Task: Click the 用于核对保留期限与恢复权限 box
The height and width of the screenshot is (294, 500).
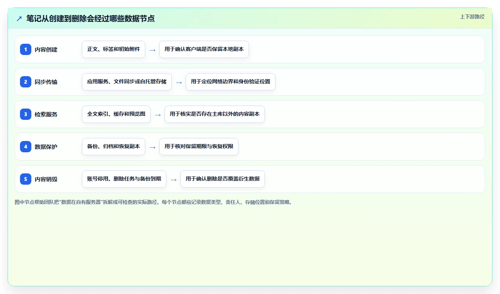Action: 199,147
